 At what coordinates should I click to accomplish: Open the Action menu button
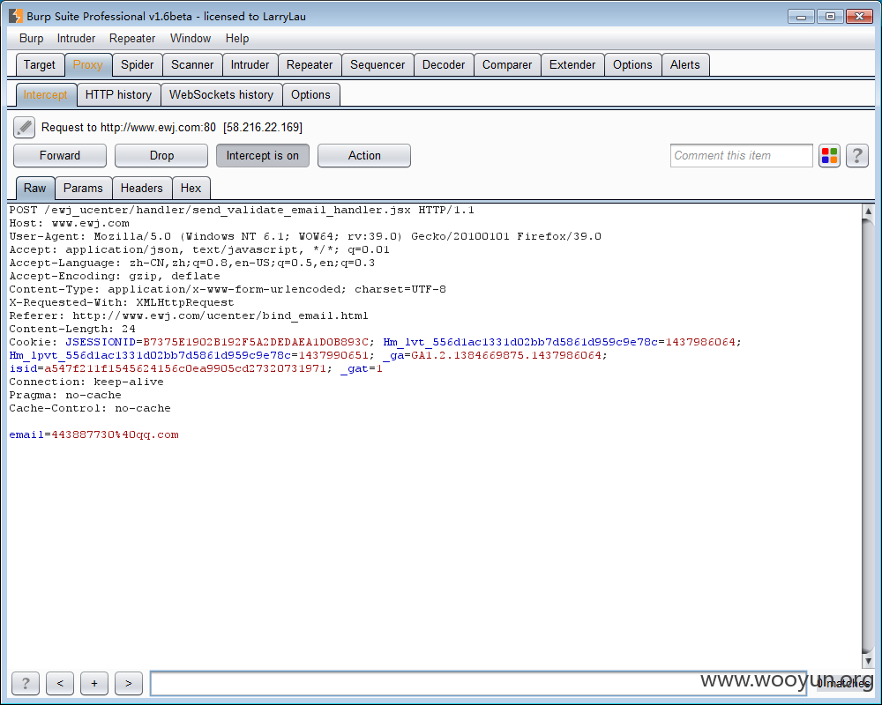tap(364, 156)
